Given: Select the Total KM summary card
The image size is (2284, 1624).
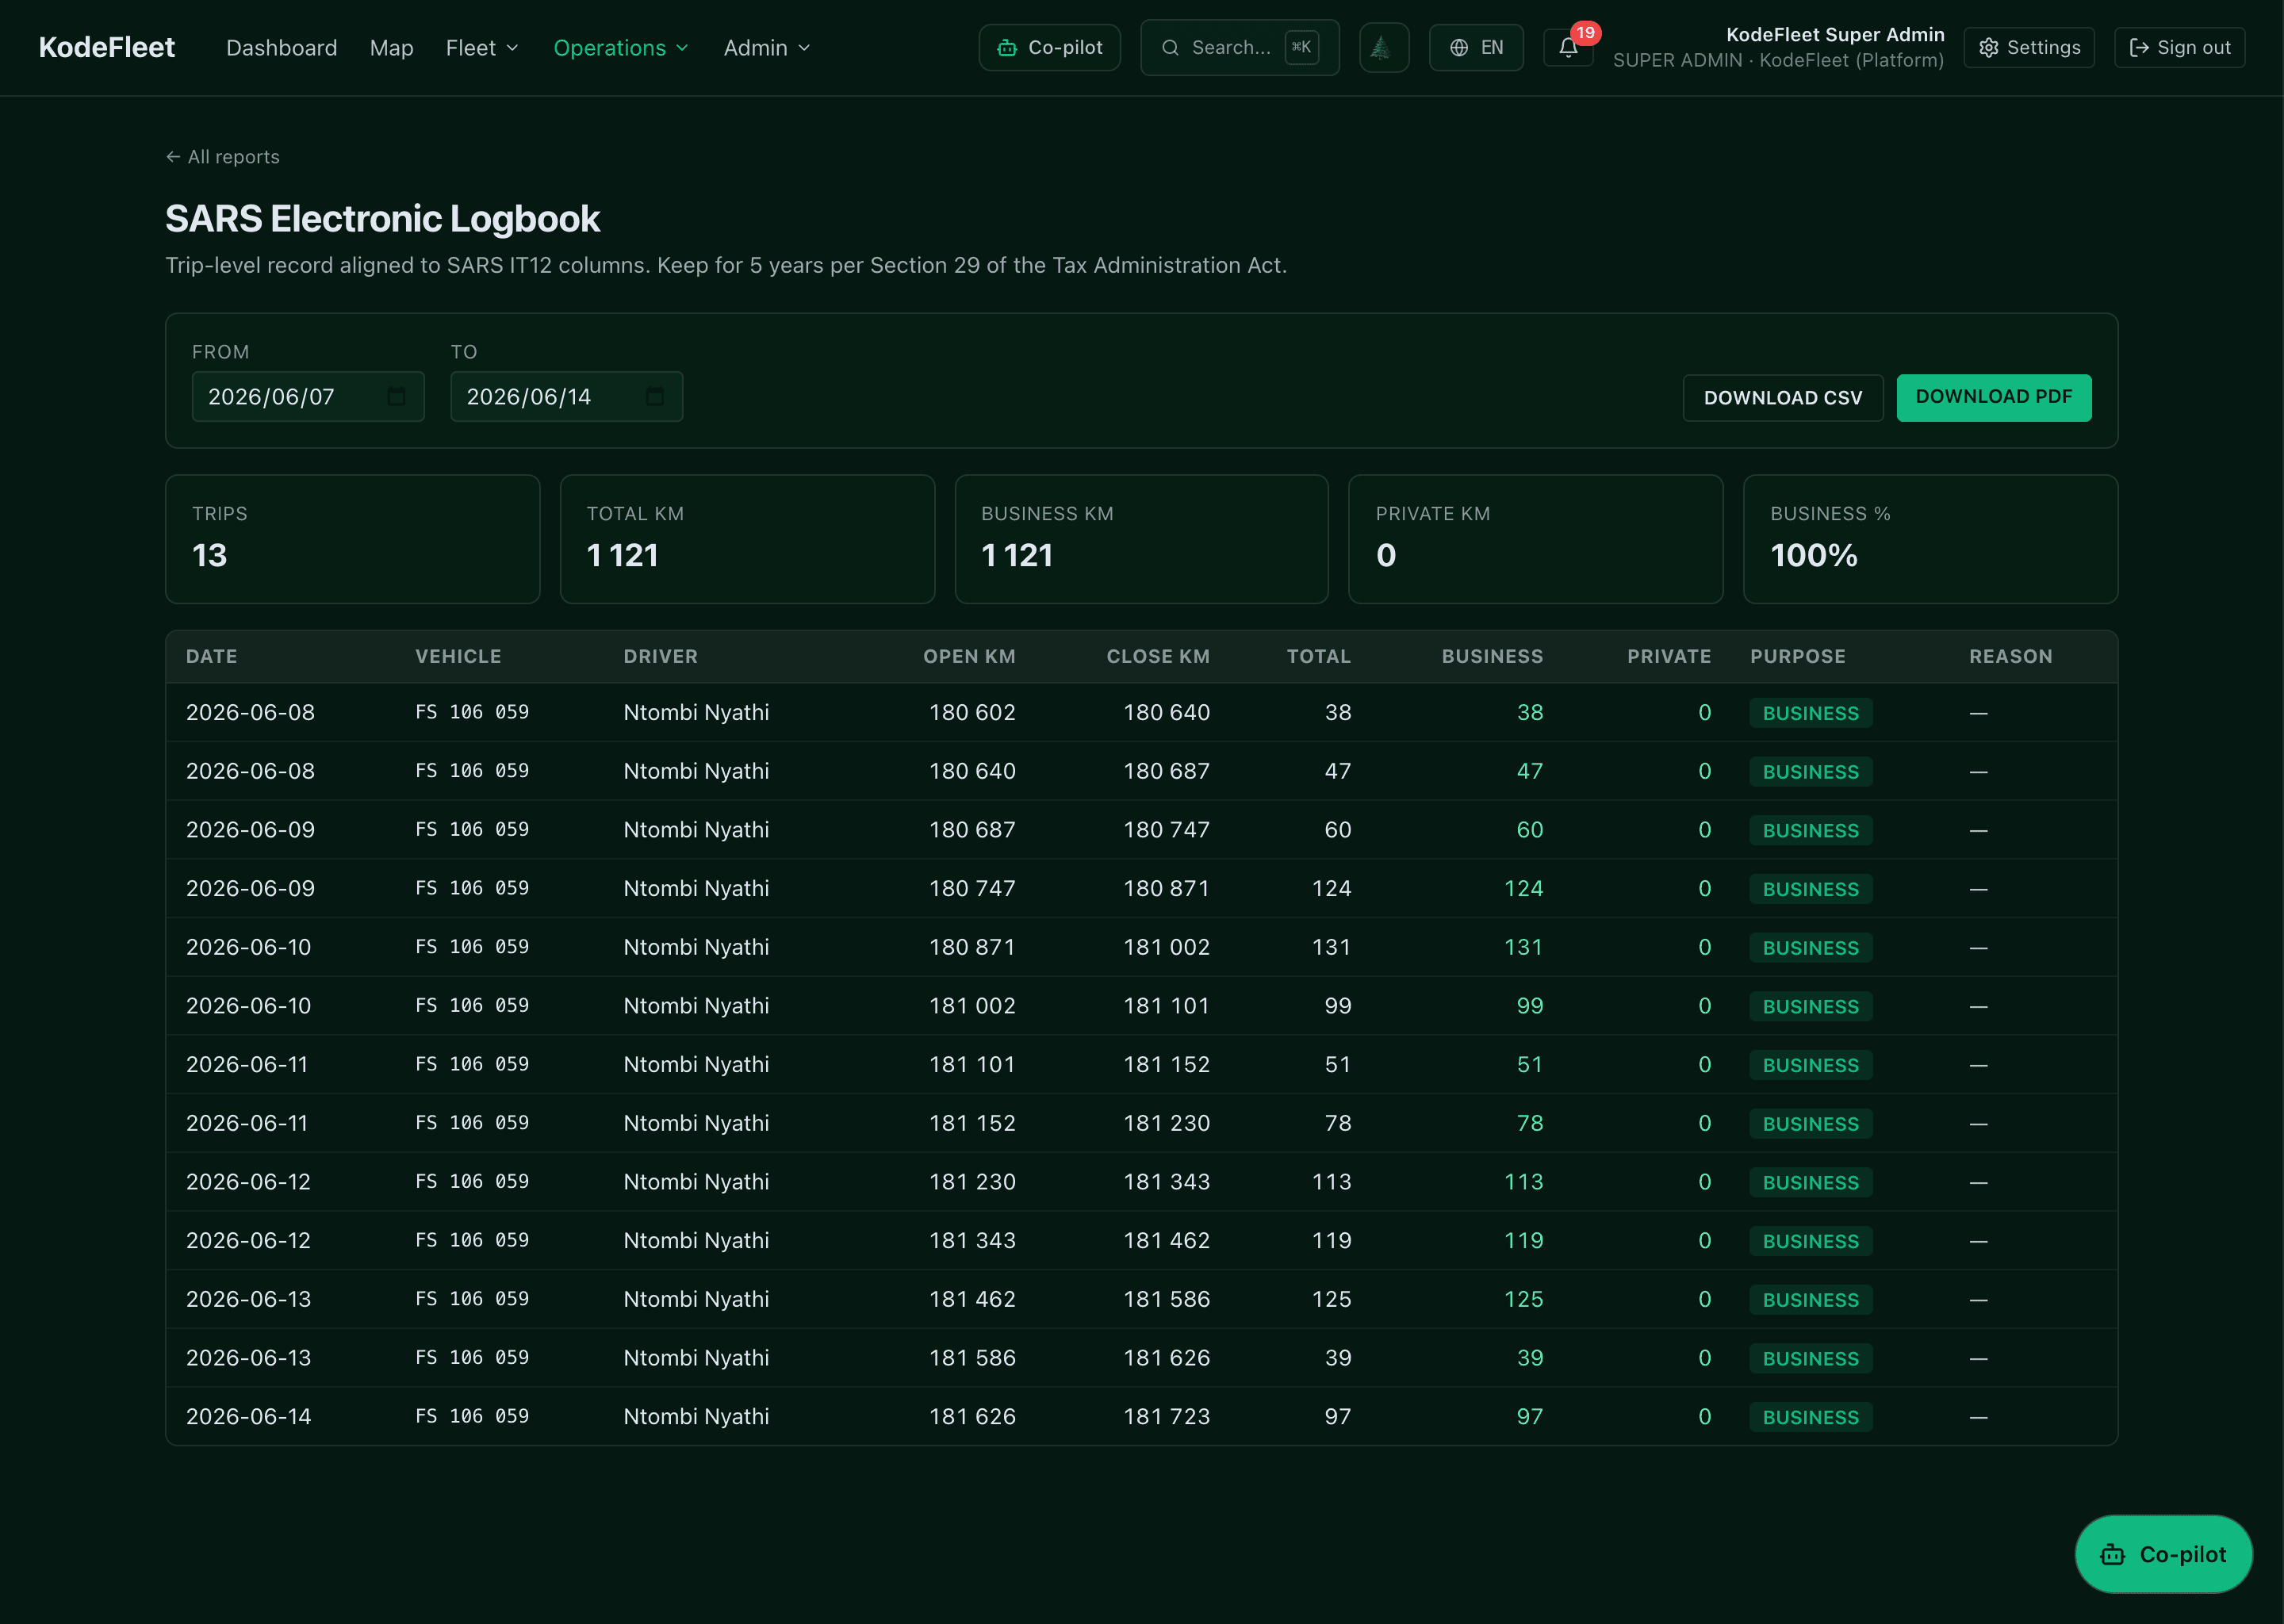Looking at the screenshot, I should [x=747, y=539].
